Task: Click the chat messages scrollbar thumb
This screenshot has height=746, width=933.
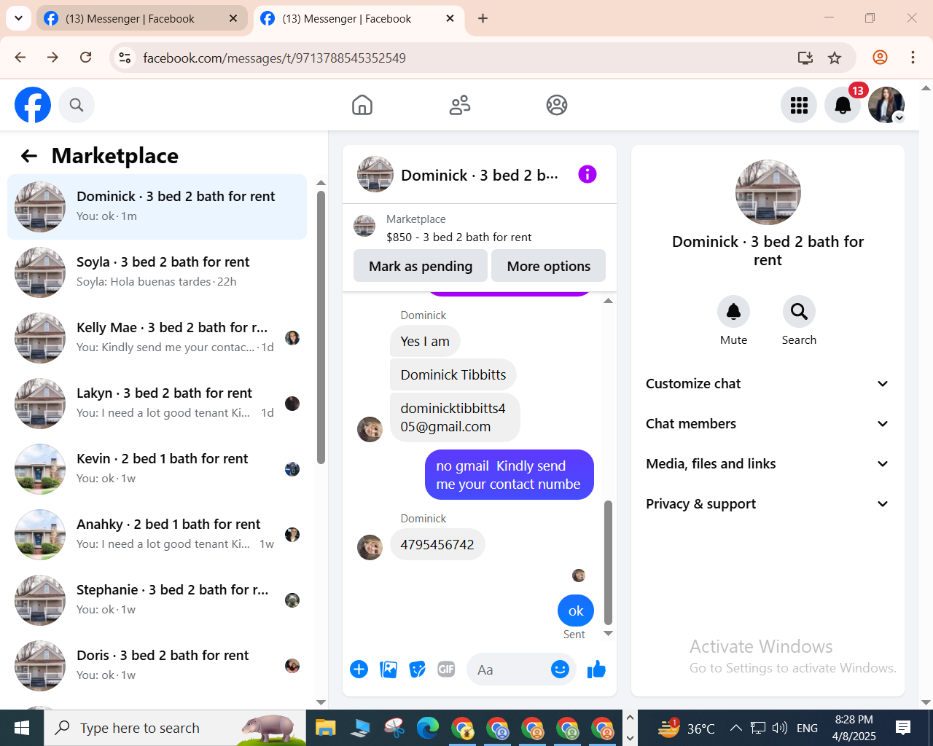Action: [x=608, y=562]
